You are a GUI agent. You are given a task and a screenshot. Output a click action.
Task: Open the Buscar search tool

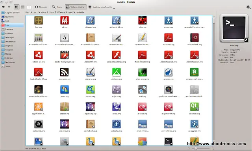click(x=57, y=7)
